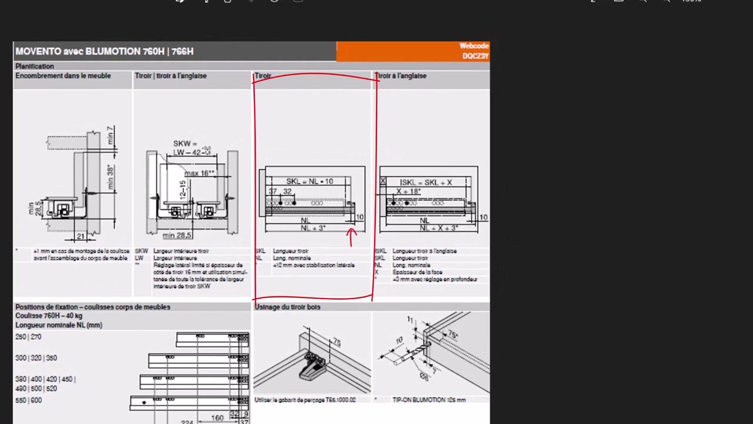
Task: Click the Tiroir | tiroir à l'anglaise column header
Action: [x=171, y=76]
